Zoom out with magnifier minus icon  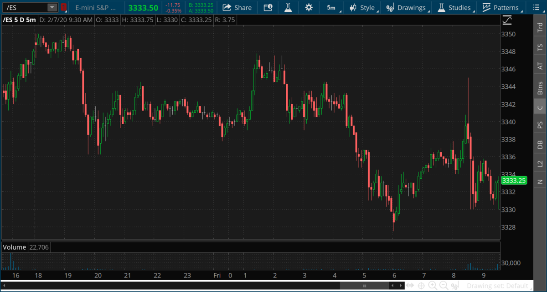(444, 286)
